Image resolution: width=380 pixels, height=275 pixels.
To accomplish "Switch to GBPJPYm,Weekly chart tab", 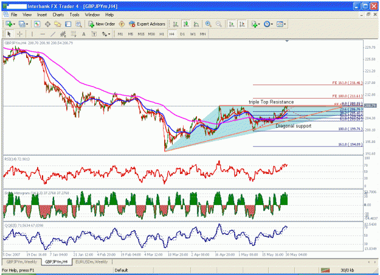I will coord(21,262).
